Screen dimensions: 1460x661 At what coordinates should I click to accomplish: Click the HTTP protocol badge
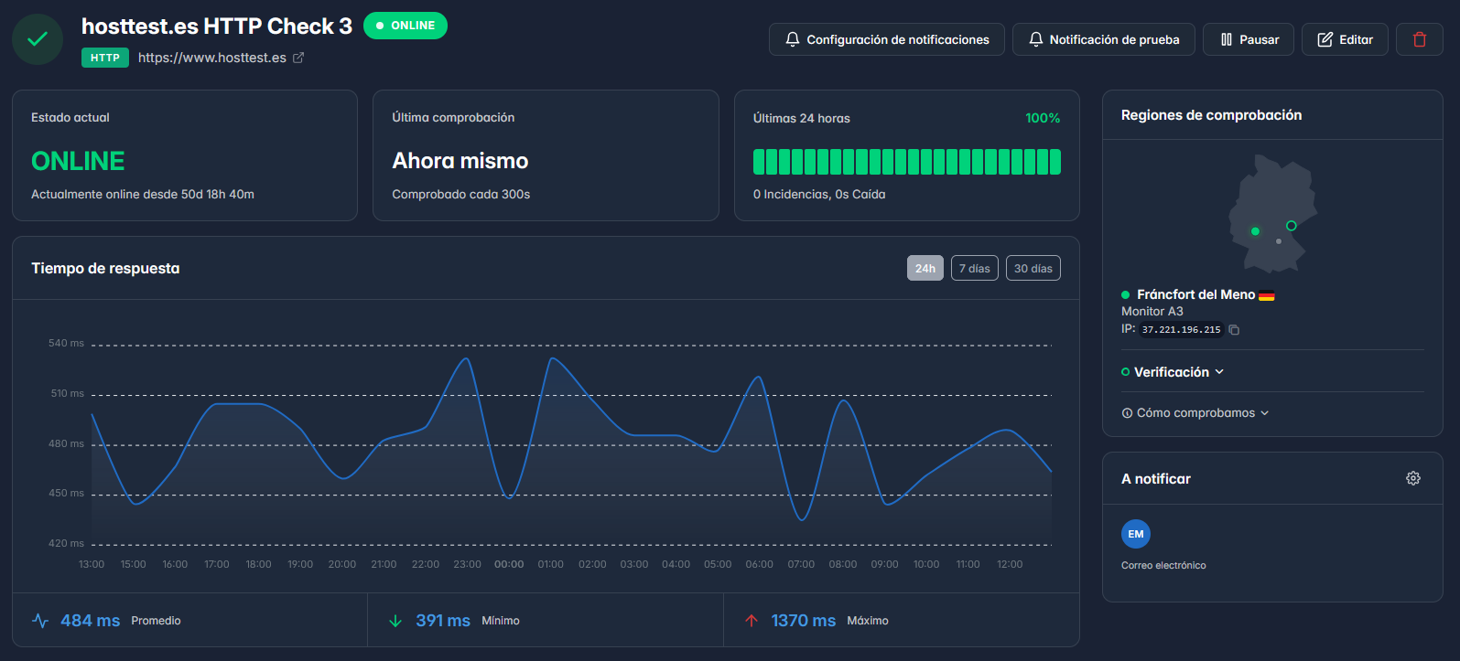[105, 58]
